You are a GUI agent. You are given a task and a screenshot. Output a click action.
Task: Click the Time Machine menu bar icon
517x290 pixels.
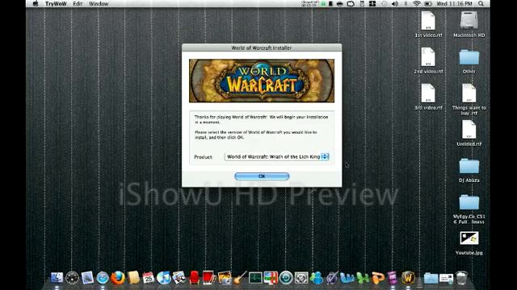tap(385, 3)
